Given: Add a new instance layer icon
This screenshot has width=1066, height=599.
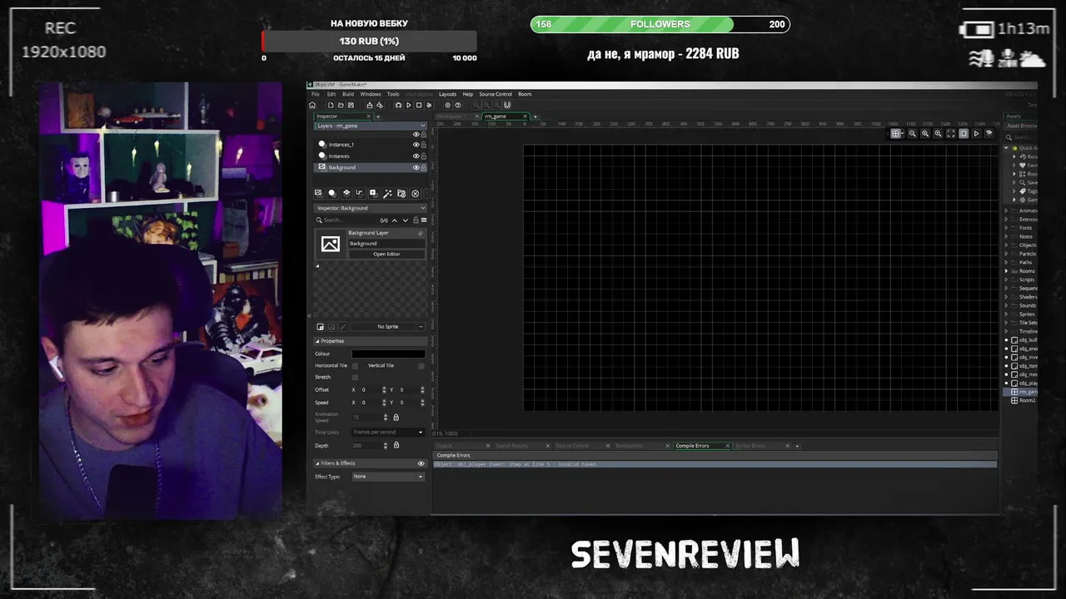Looking at the screenshot, I should 332,193.
